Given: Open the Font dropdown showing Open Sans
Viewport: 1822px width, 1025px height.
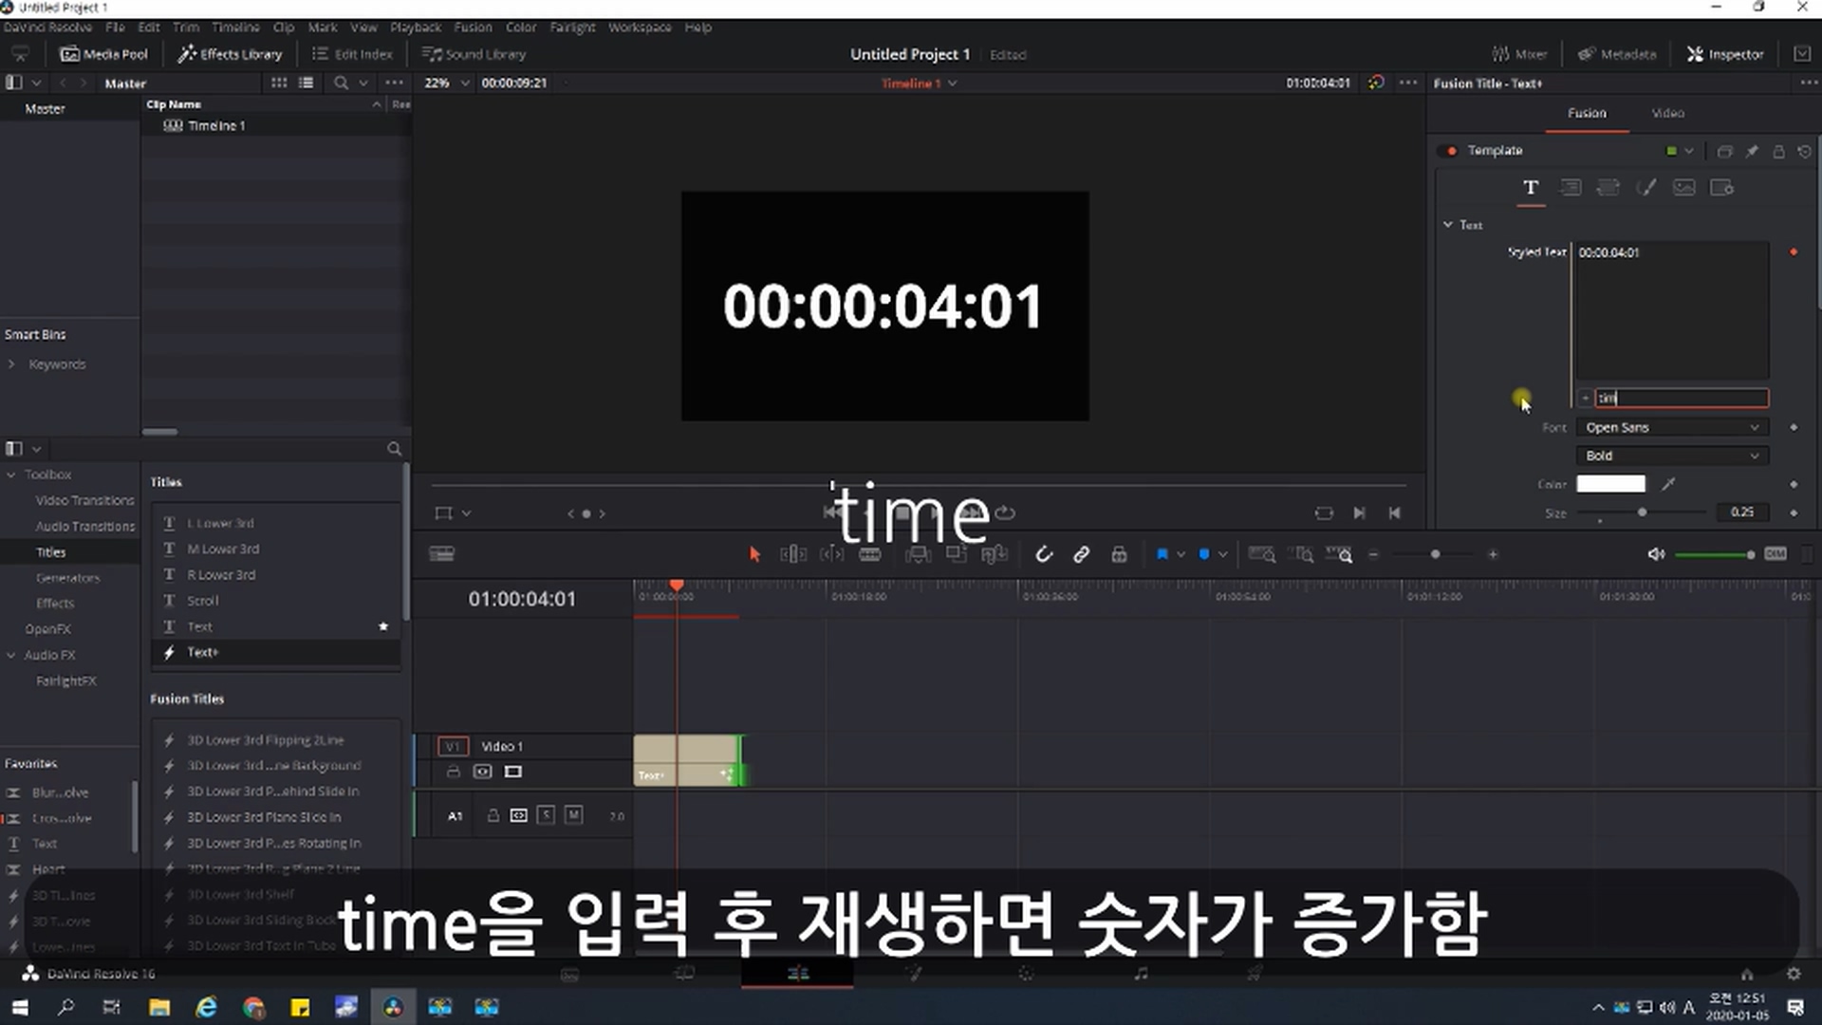Looking at the screenshot, I should (1671, 427).
